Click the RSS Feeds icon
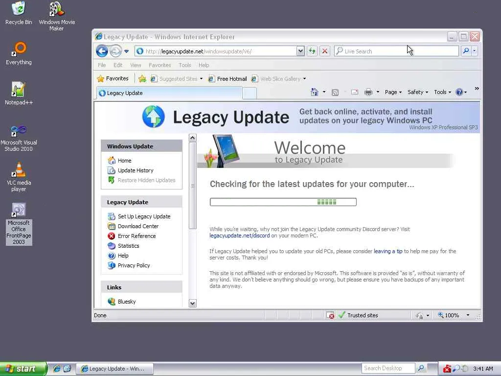Viewport: 501px width, 376px height. pos(335,93)
